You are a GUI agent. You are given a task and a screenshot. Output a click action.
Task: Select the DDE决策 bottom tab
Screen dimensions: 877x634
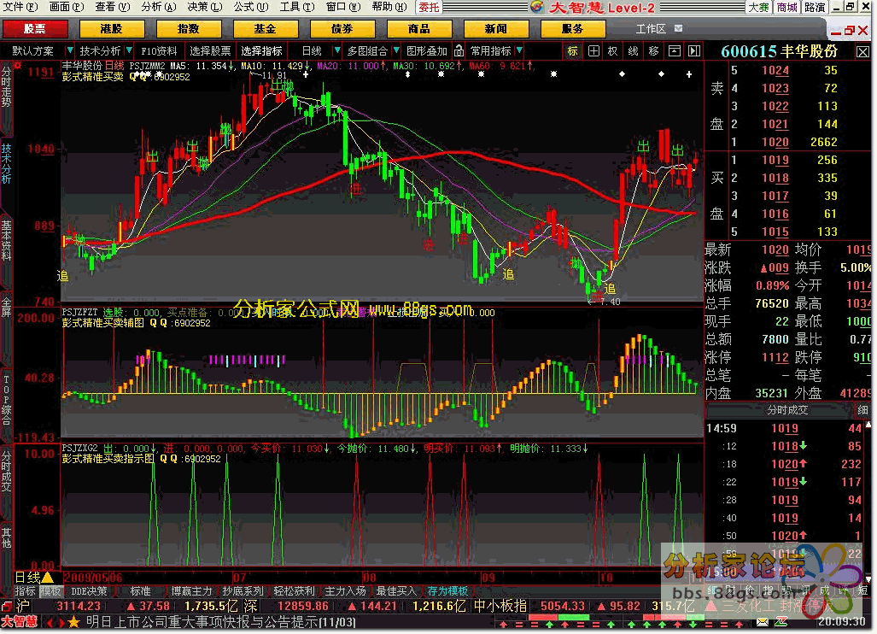[89, 591]
